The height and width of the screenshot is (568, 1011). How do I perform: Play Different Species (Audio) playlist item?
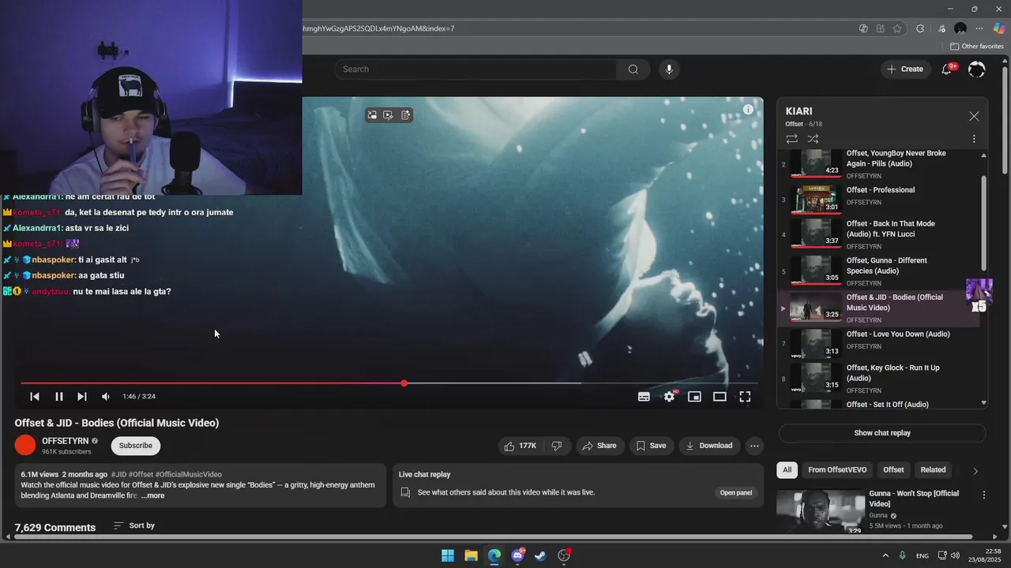pos(878,271)
